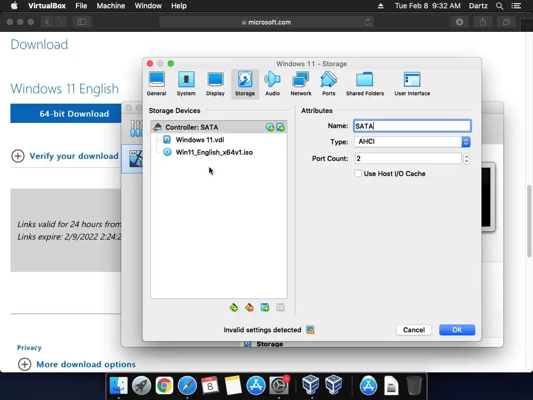Open System Preferences from the Dock
Image resolution: width=533 pixels, height=400 pixels.
(x=279, y=385)
